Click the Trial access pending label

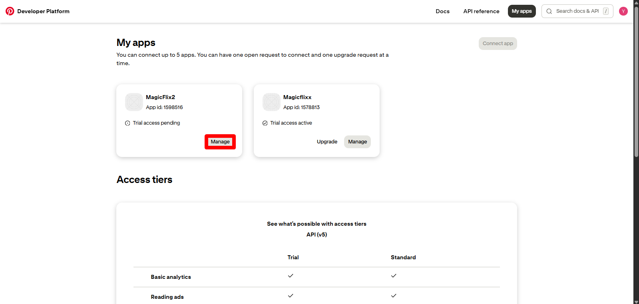click(x=156, y=123)
